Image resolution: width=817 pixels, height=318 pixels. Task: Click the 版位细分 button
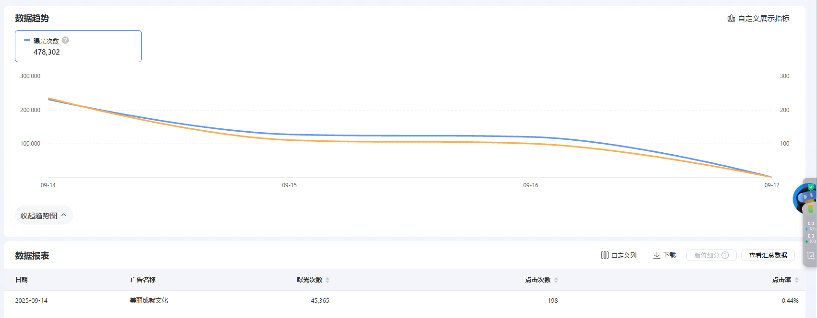click(707, 255)
